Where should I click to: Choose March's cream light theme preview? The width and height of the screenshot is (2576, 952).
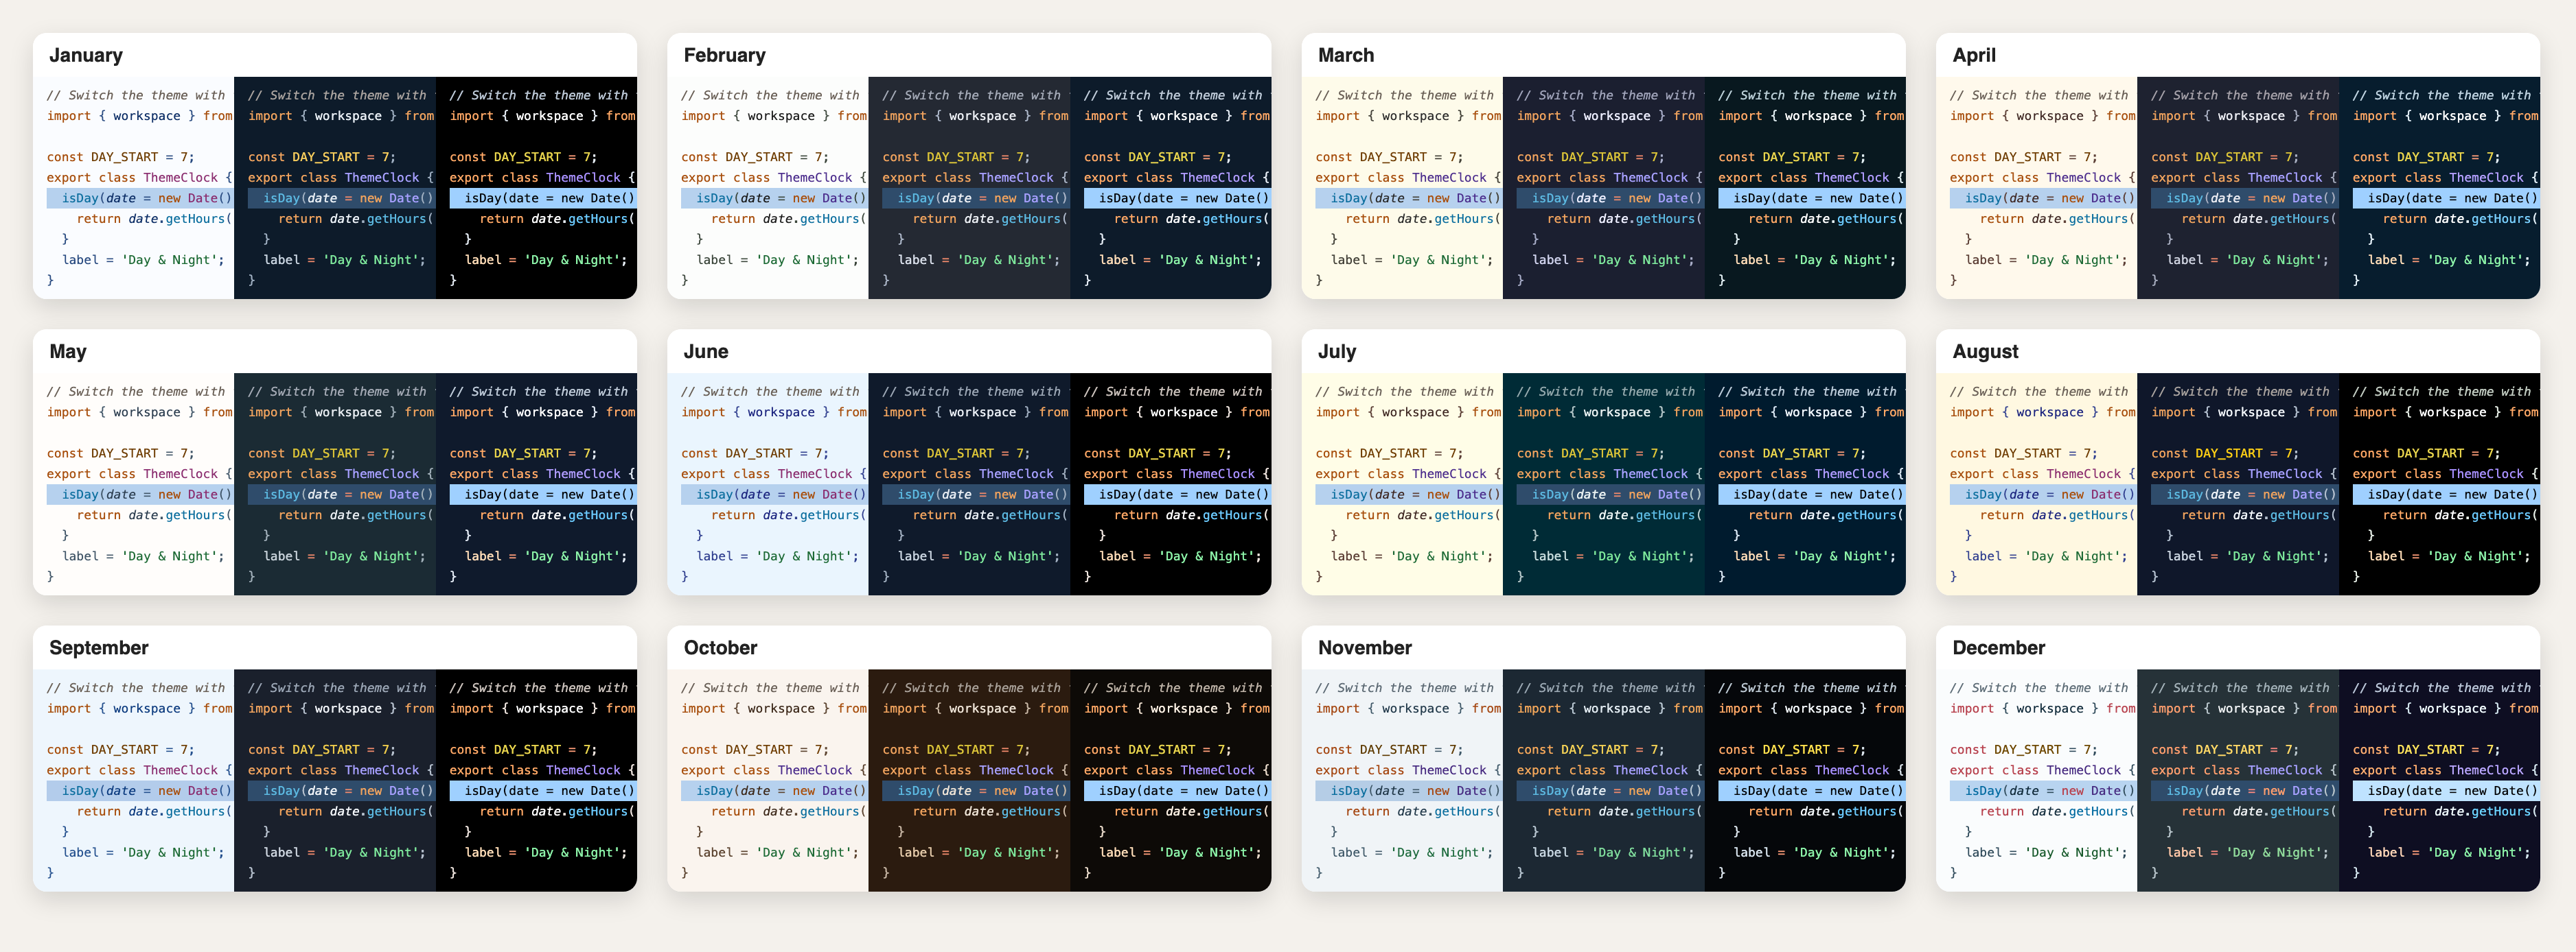tap(1402, 188)
